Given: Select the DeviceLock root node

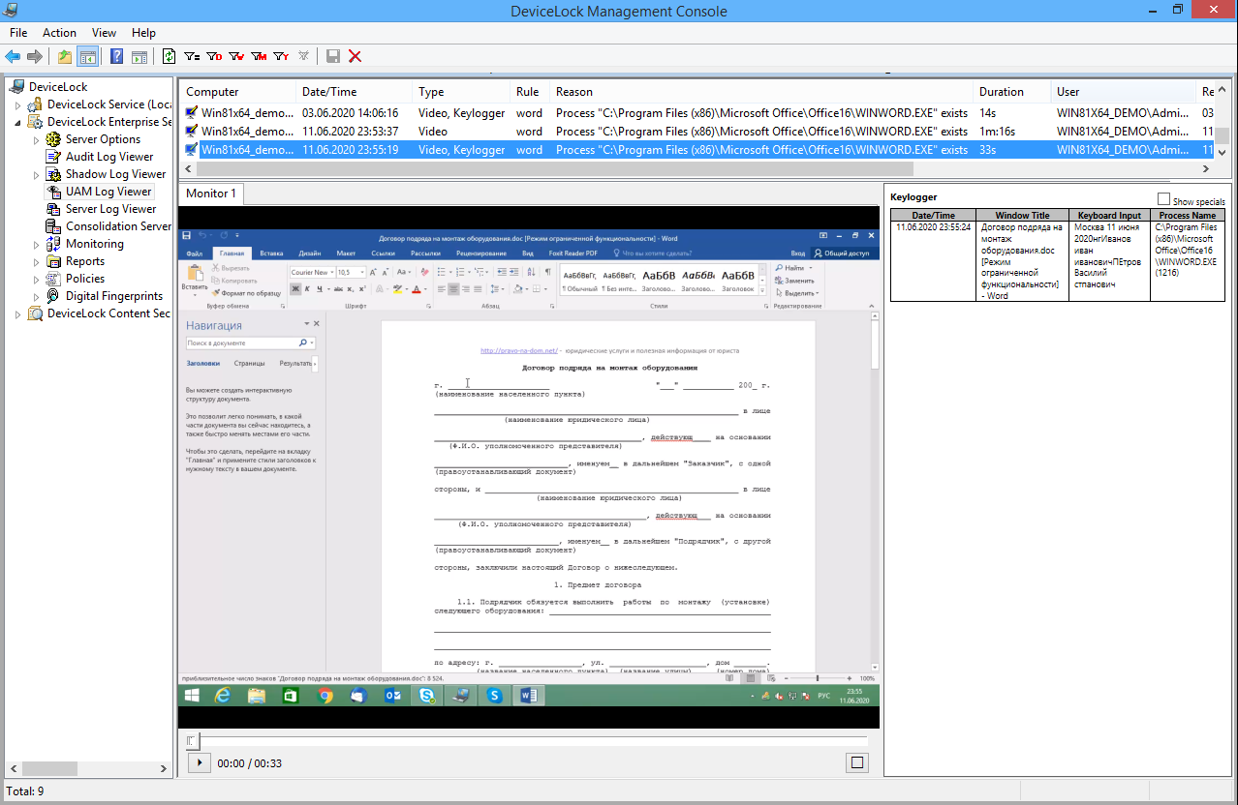Looking at the screenshot, I should pos(58,87).
